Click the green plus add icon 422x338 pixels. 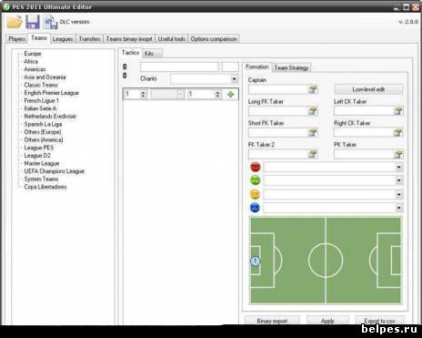[x=230, y=95]
